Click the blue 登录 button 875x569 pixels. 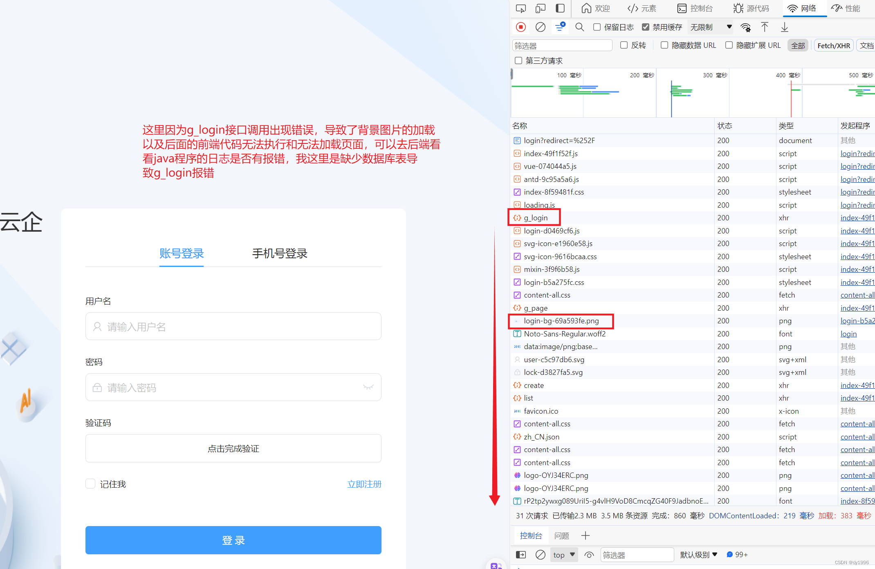click(233, 540)
